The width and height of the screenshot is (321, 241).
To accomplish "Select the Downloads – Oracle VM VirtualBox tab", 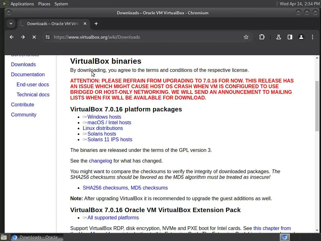I will [x=53, y=24].
